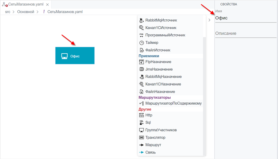Select the МаршрутизаторПоСодержимому label
Screen dimensions: 278x159
tap(173, 103)
